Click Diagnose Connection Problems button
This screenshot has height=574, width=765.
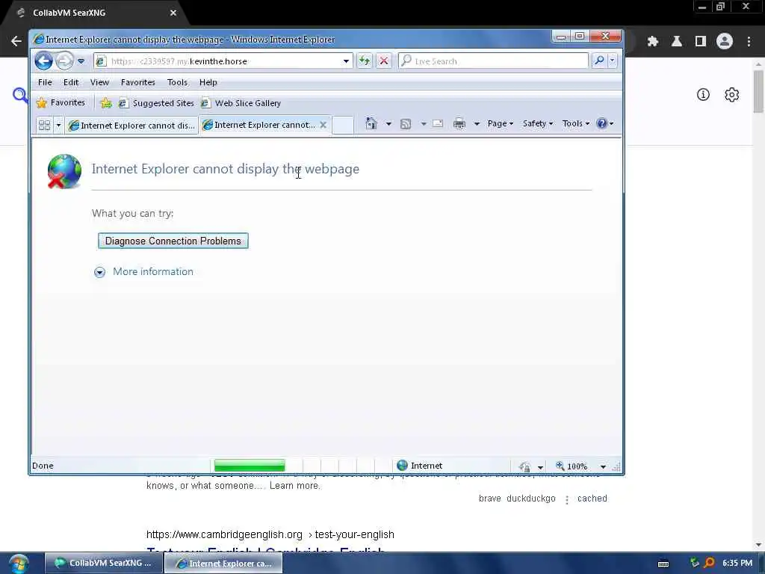(x=173, y=241)
